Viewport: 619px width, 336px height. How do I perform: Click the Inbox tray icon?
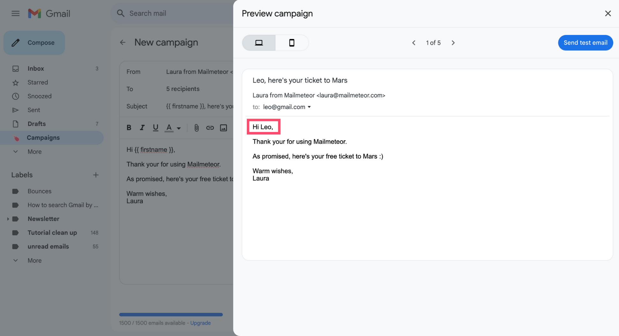pyautogui.click(x=15, y=69)
